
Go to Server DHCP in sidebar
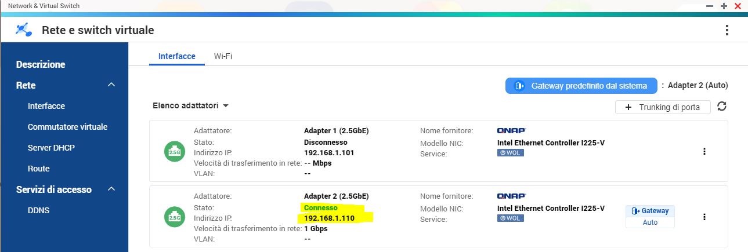tap(51, 148)
